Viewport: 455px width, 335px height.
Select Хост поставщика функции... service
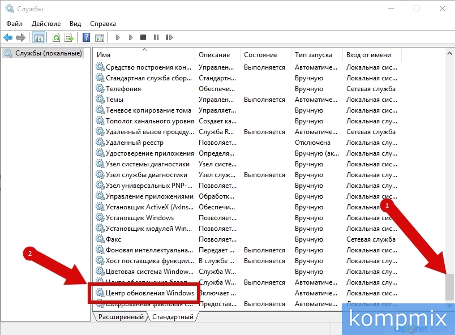coord(150,260)
